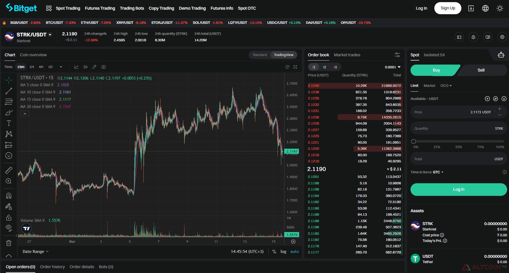Toggle the light/dark theme sun icon
509x273 pixels.
pos(500,8)
